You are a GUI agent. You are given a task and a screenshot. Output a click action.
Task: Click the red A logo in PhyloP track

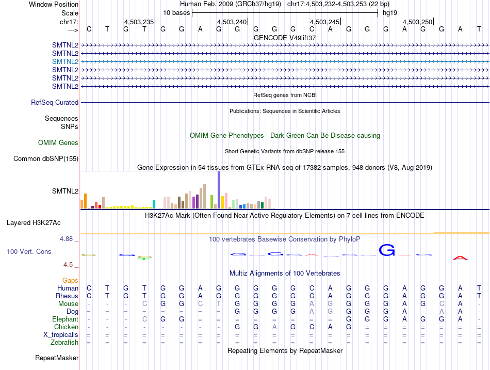[461, 258]
